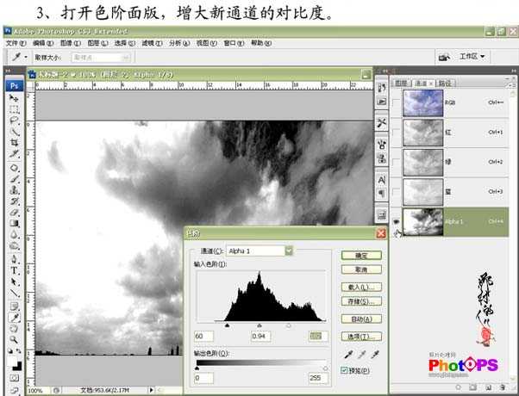
Task: Open the 图像(I) menu
Action: pos(70,43)
